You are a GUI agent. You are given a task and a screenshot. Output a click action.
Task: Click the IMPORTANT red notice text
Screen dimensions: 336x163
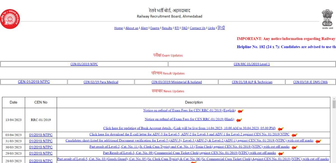tap(286, 39)
